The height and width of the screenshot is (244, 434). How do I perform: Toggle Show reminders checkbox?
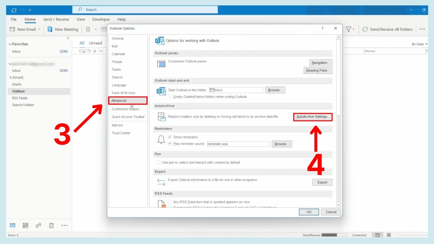pos(170,137)
